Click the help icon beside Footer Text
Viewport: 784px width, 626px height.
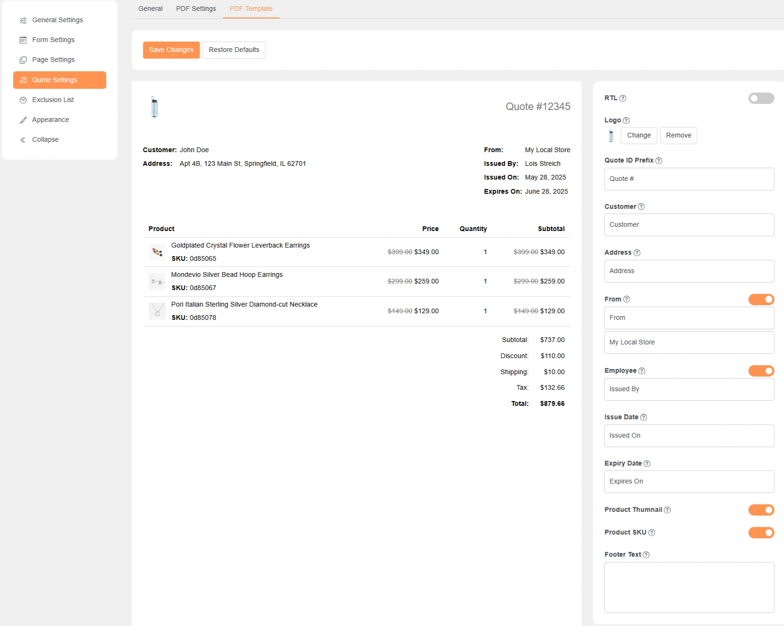[x=646, y=555]
